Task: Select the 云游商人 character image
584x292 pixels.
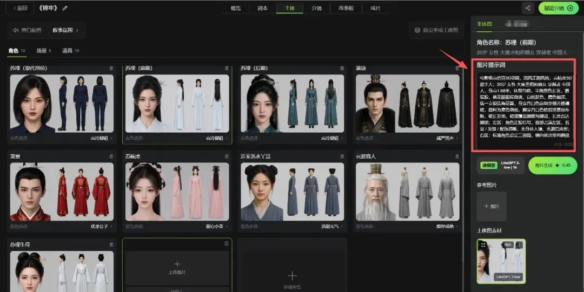Action: (x=408, y=192)
